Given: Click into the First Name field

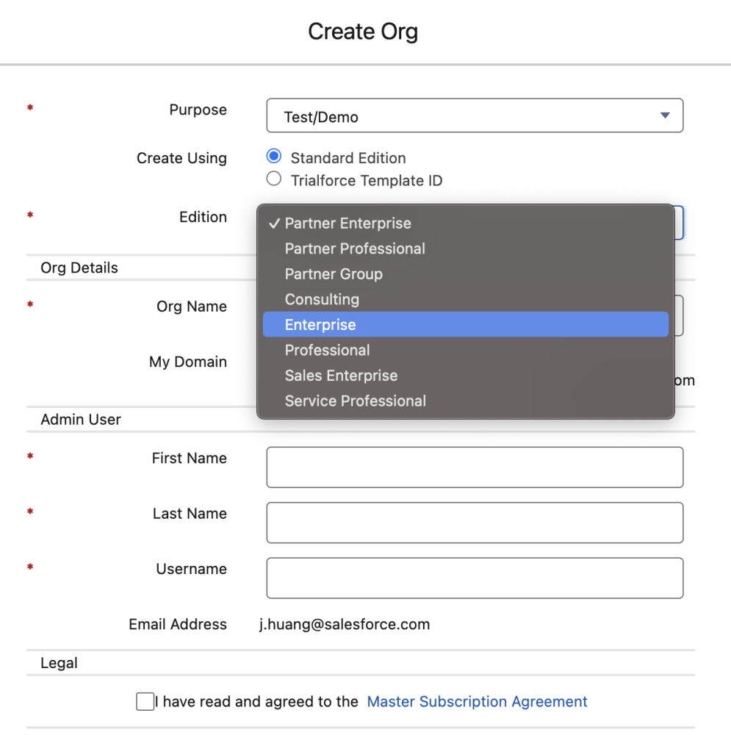Looking at the screenshot, I should (474, 467).
